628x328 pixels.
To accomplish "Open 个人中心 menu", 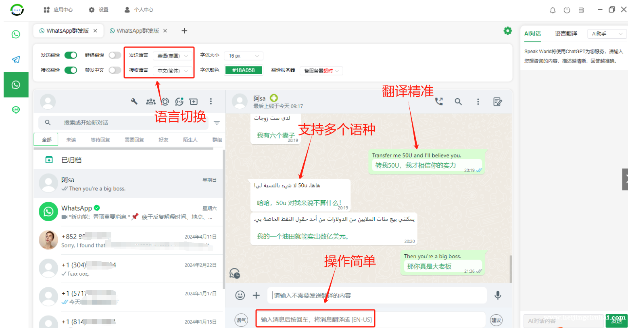I will click(x=139, y=10).
